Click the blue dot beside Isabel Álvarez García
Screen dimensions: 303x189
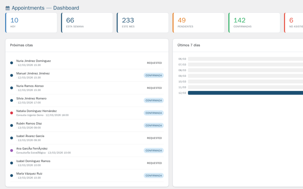(x=11, y=138)
